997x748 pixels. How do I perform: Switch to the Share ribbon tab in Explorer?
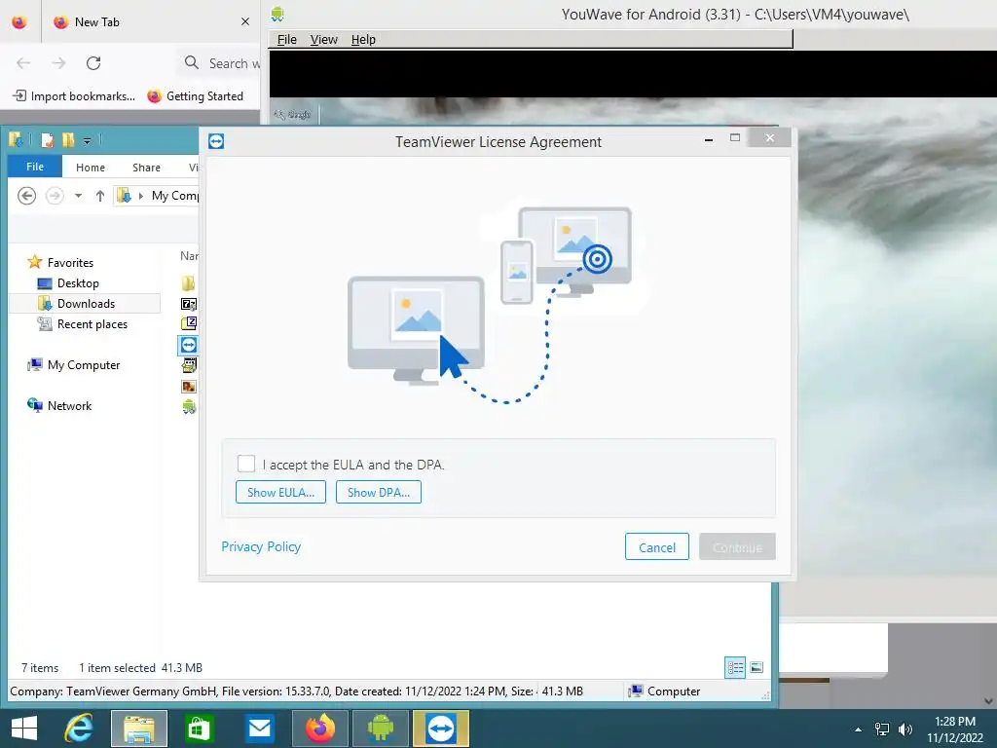pyautogui.click(x=146, y=168)
